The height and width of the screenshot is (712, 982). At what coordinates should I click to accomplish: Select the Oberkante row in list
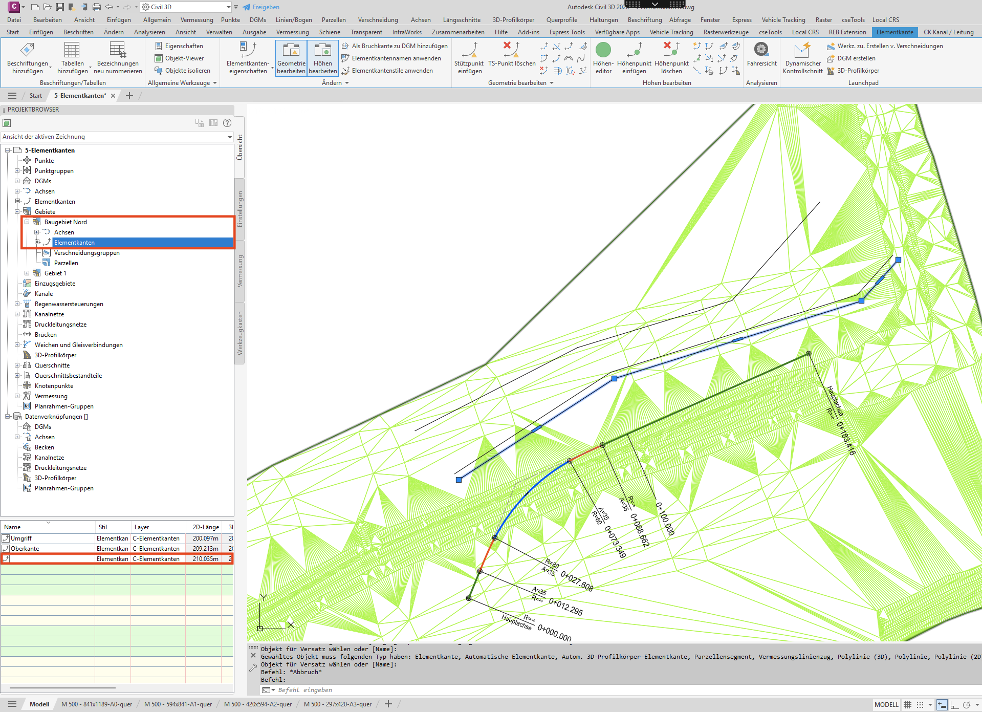click(117, 549)
